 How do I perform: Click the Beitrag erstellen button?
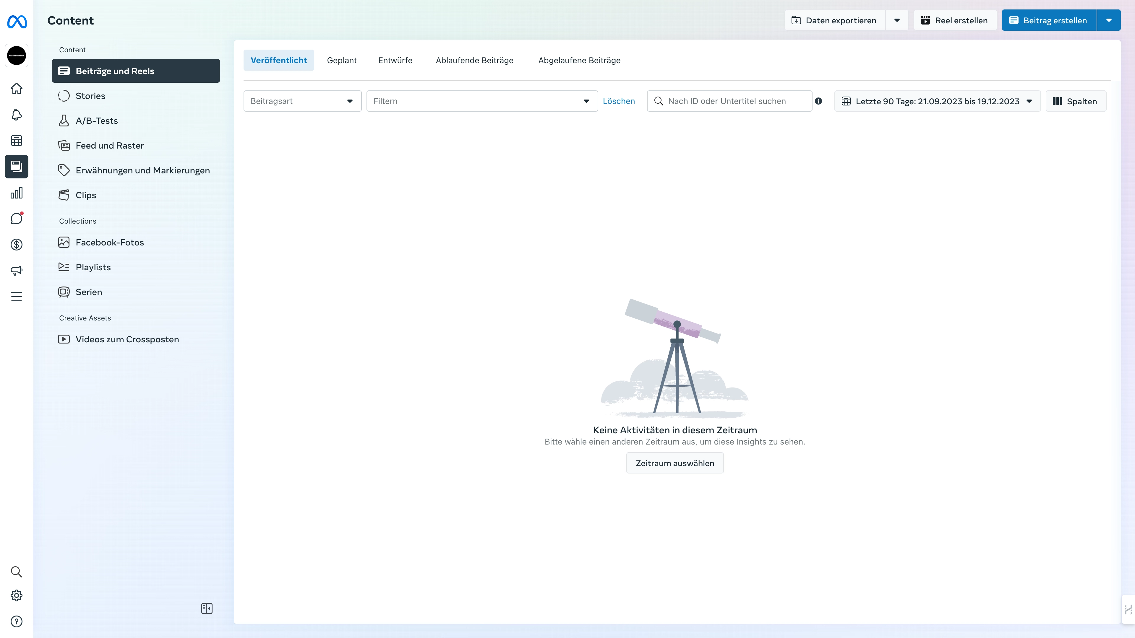pyautogui.click(x=1049, y=20)
